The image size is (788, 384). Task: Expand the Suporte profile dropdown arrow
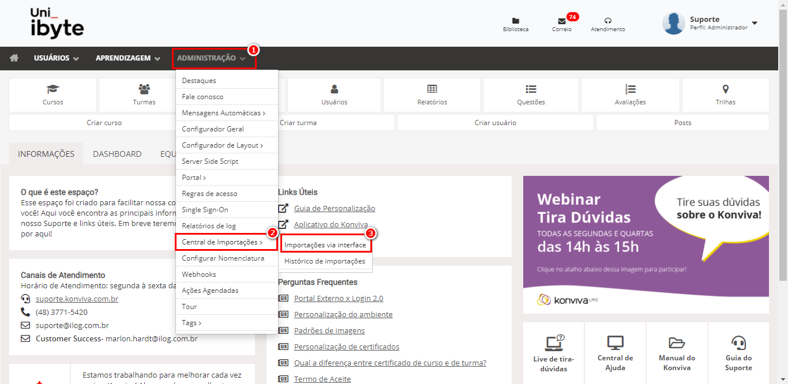tap(755, 24)
